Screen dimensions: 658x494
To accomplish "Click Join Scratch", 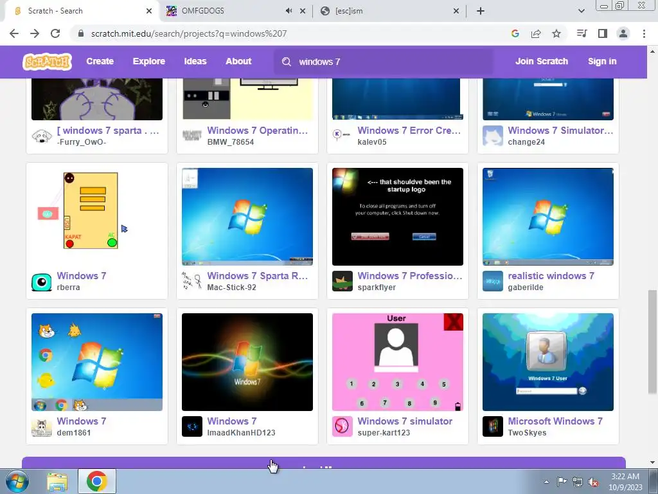I will click(x=541, y=61).
